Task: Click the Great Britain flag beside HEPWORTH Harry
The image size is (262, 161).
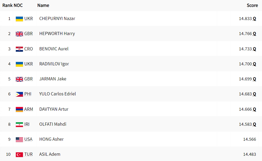Action: (x=19, y=34)
